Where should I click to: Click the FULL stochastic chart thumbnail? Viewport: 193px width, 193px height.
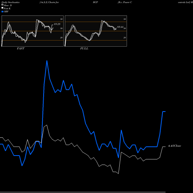tap(96, 31)
